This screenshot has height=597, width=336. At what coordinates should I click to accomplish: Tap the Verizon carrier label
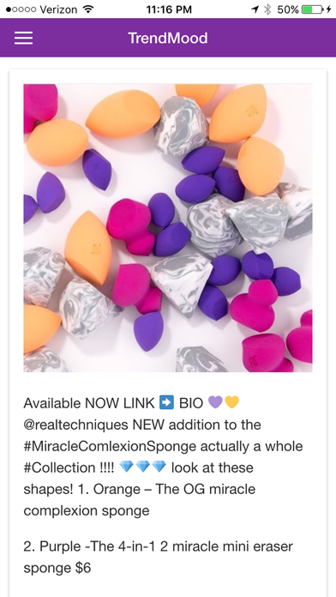[x=59, y=9]
